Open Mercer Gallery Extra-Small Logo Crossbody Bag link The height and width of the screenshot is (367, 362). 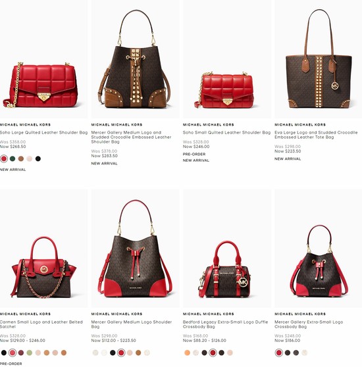(309, 324)
